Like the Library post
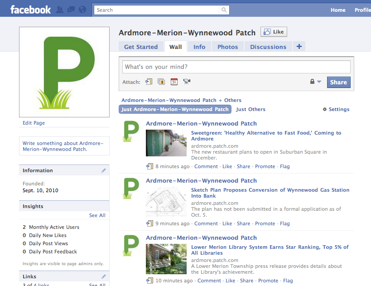 click(230, 281)
